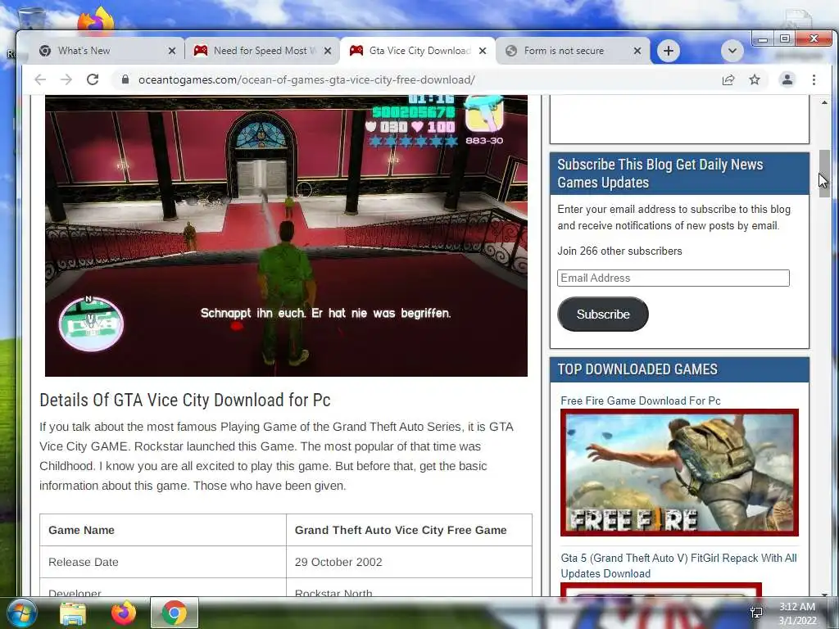Bookmark this page with star icon
Viewport: 839px width, 629px height.
pos(755,79)
